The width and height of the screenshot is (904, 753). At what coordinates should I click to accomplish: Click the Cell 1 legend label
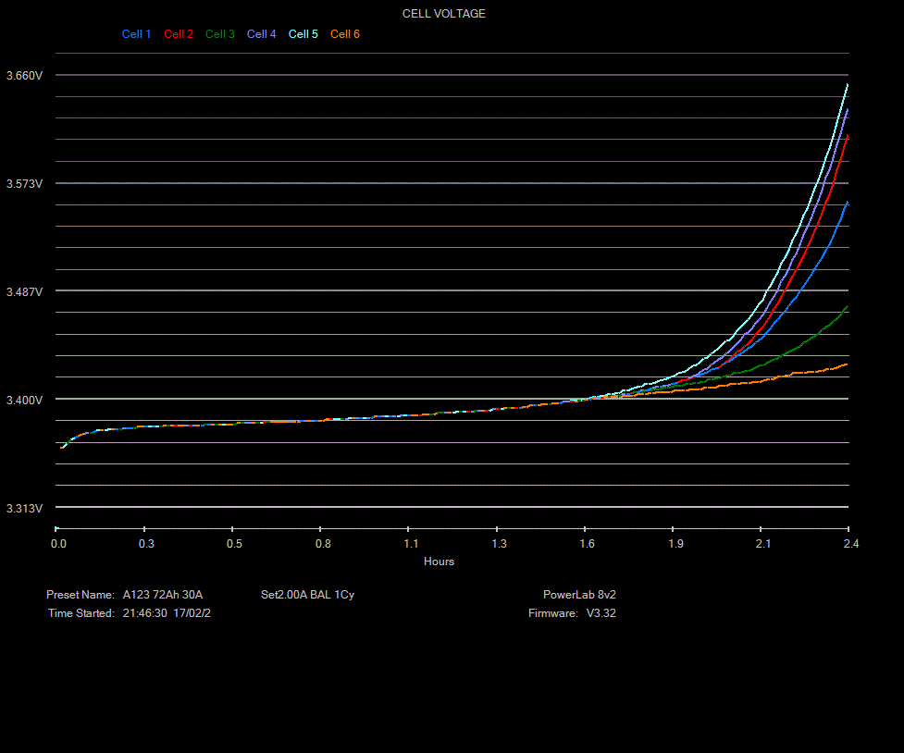(136, 34)
